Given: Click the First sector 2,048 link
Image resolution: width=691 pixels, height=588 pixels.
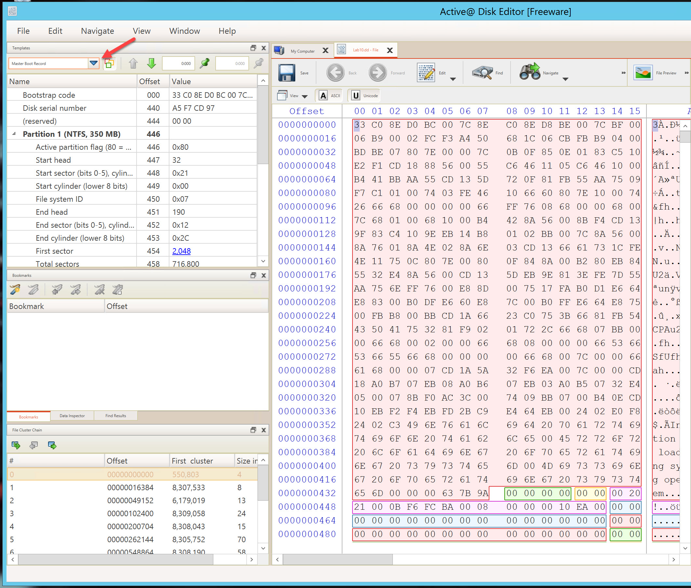Looking at the screenshot, I should (x=181, y=251).
